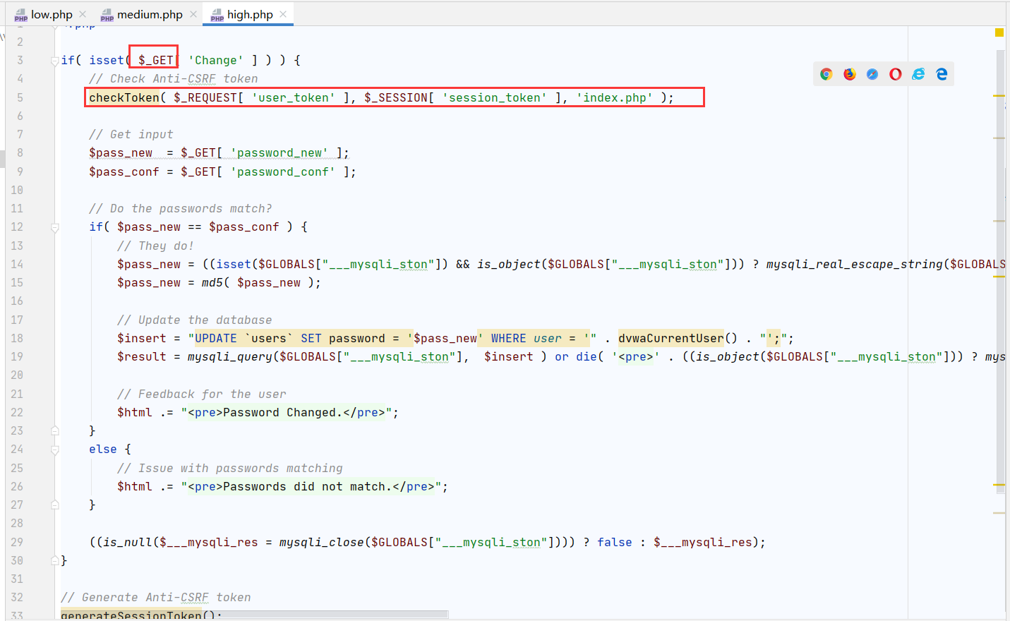Jump to warning stripe mark near line 26
The width and height of the screenshot is (1010, 621).
coord(999,485)
